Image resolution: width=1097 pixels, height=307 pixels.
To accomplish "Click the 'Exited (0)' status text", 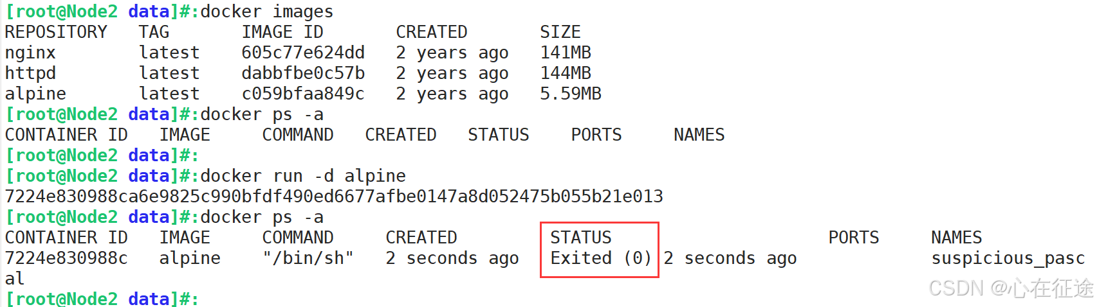I will [x=601, y=258].
